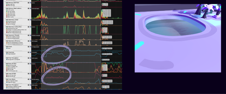Click orange dot beside Input primitives

(7, 24)
